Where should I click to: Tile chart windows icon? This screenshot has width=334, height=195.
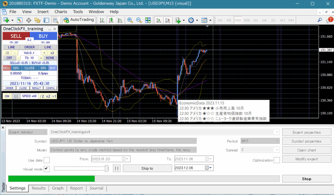(148, 20)
